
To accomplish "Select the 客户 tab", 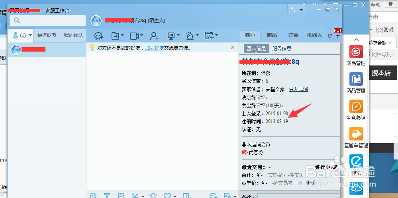I will click(250, 35).
